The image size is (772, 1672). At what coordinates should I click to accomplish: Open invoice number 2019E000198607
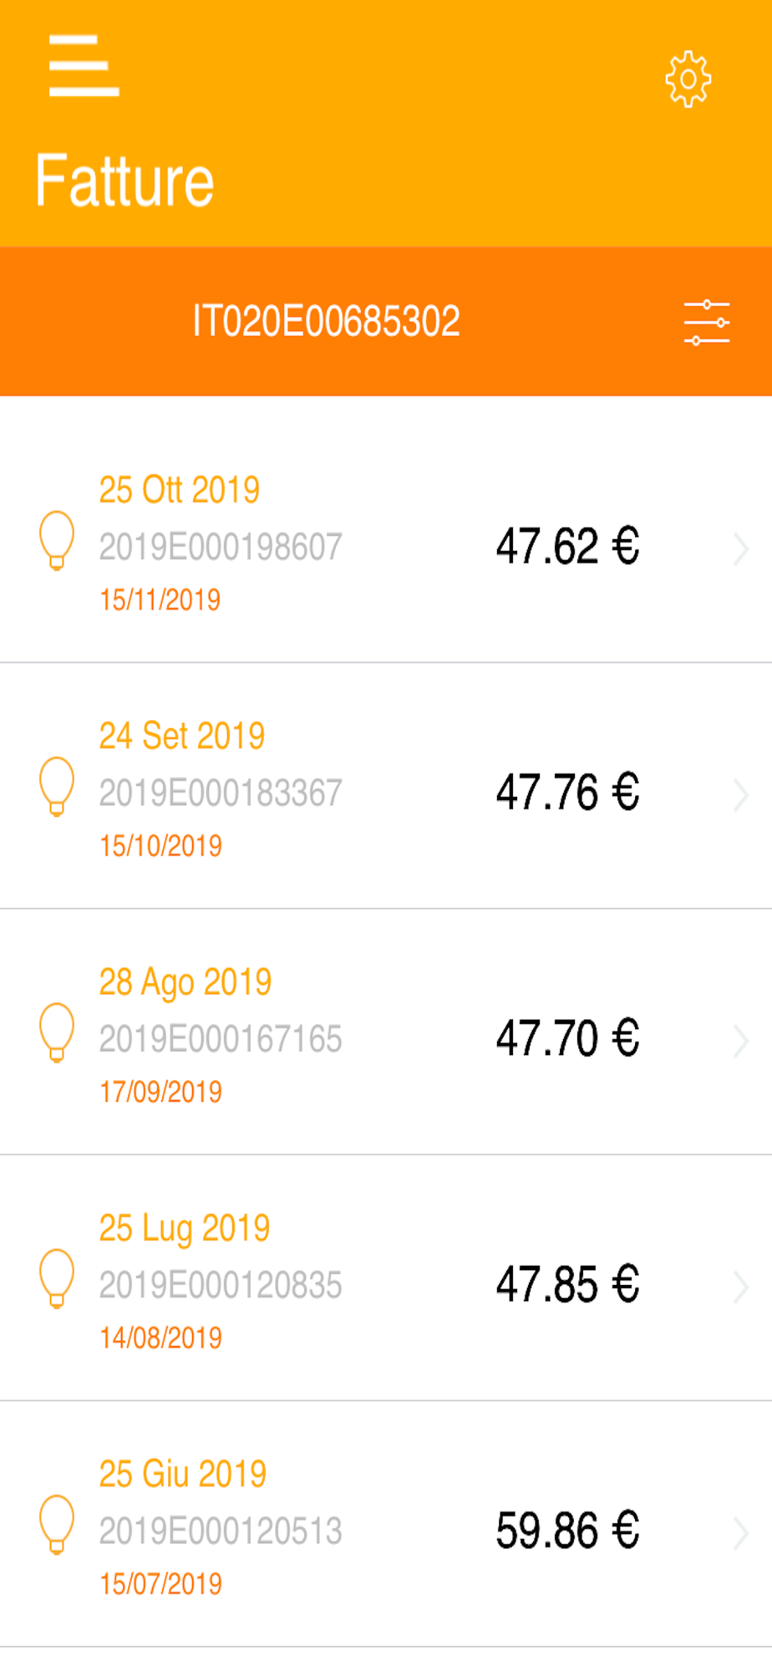[221, 547]
